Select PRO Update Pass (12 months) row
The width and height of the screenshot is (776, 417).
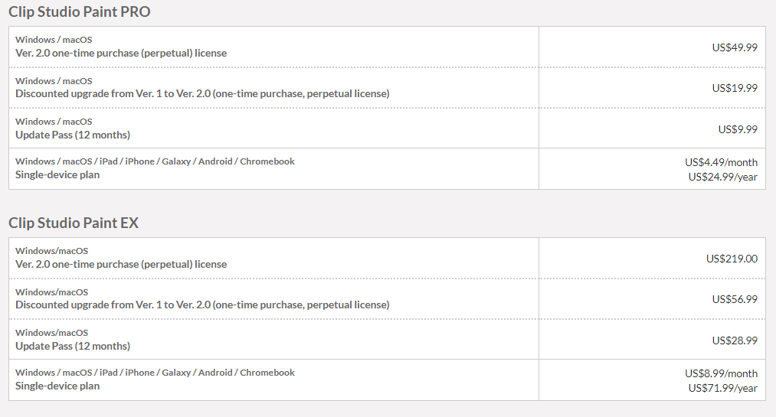tap(387, 128)
